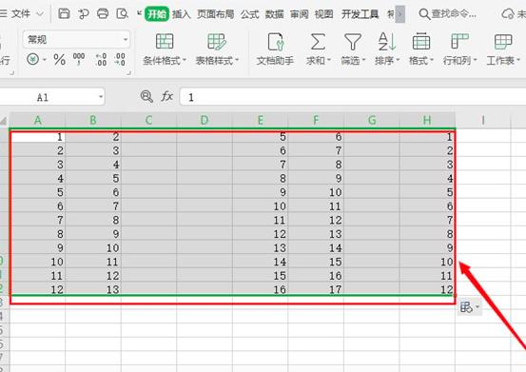Click the 筛选 filter icon
The image size is (526, 372).
pos(353,42)
